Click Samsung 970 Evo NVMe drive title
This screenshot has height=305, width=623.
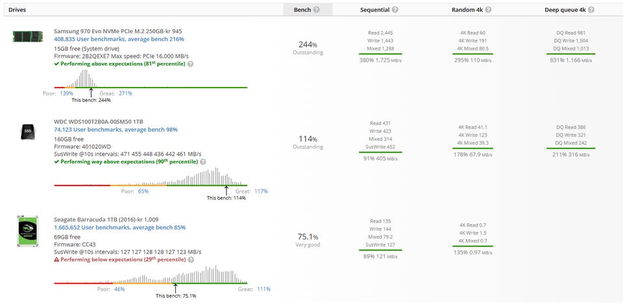coord(118,31)
